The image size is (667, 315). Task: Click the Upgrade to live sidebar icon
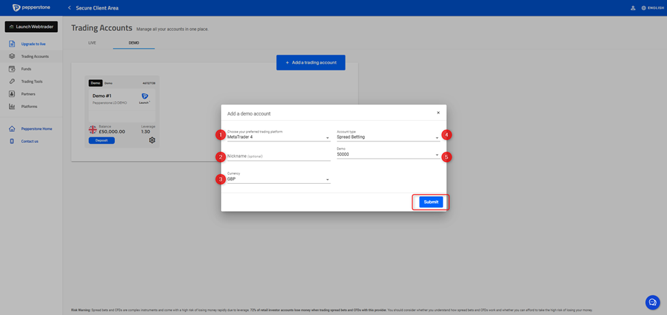click(x=12, y=44)
